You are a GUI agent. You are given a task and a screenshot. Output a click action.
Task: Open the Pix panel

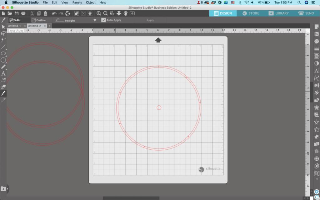[317, 34]
